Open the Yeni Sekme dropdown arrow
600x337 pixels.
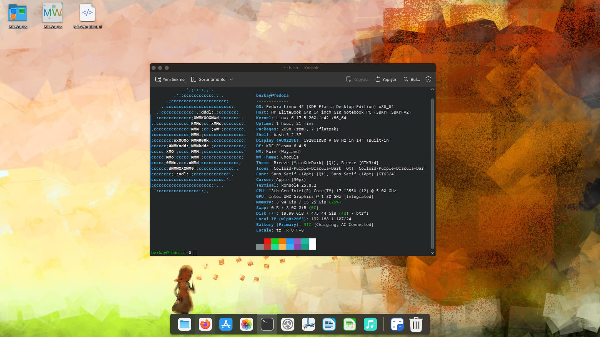coord(185,82)
